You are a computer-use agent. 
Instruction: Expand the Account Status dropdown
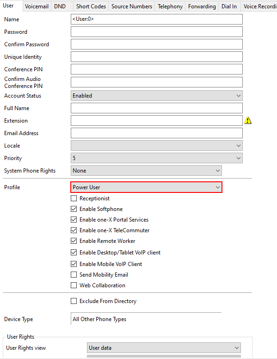pyautogui.click(x=157, y=96)
